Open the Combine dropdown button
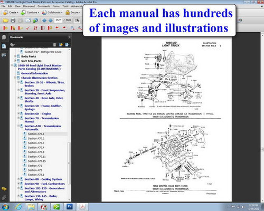264x211 pixels. pyautogui.click(x=30, y=13)
